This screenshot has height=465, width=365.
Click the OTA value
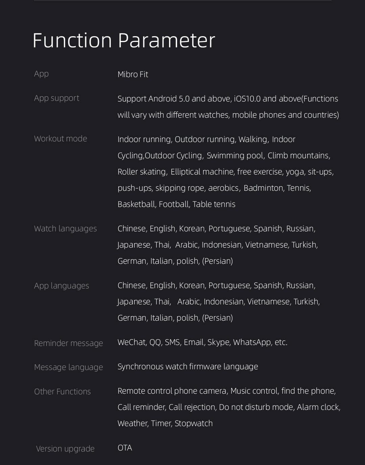coord(125,448)
